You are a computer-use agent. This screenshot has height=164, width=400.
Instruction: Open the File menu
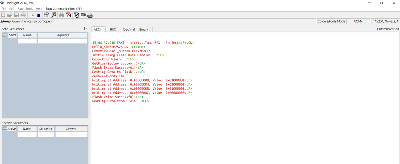pos(4,9)
